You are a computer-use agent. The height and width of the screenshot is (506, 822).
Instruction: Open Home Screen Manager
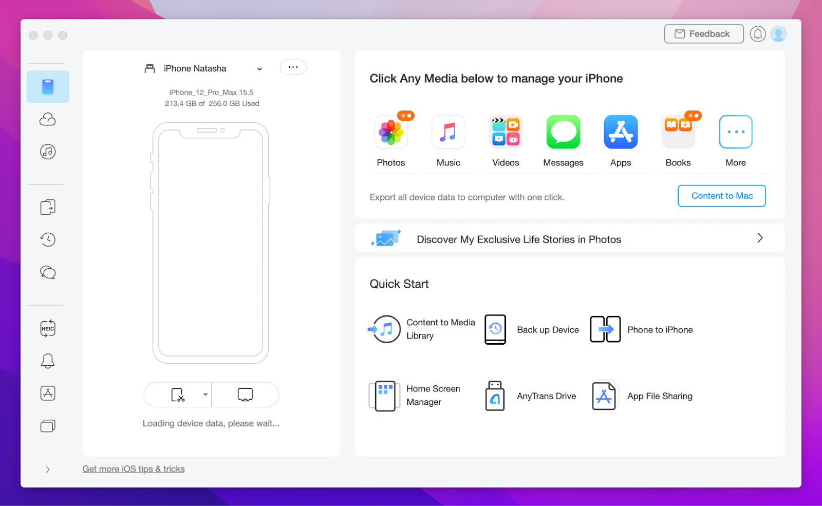point(415,396)
